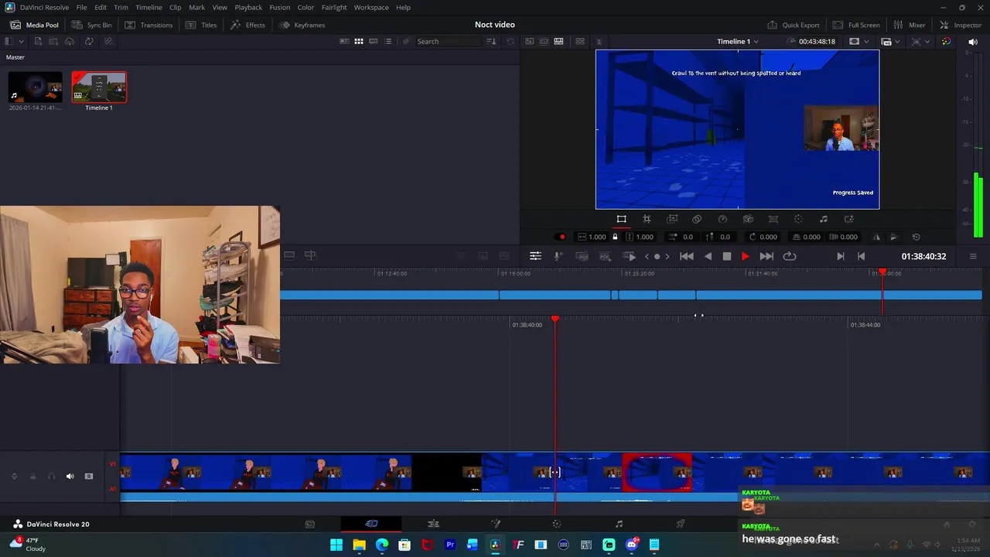This screenshot has height=557, width=990.
Task: Toggle loop playback
Action: [x=790, y=256]
